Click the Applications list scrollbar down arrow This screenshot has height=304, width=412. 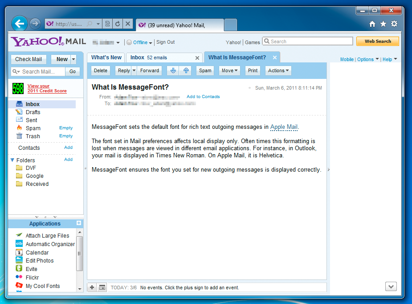click(x=80, y=289)
